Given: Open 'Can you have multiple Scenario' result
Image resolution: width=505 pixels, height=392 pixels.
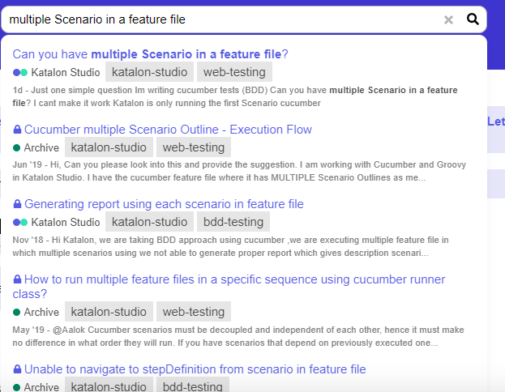Looking at the screenshot, I should [x=151, y=54].
